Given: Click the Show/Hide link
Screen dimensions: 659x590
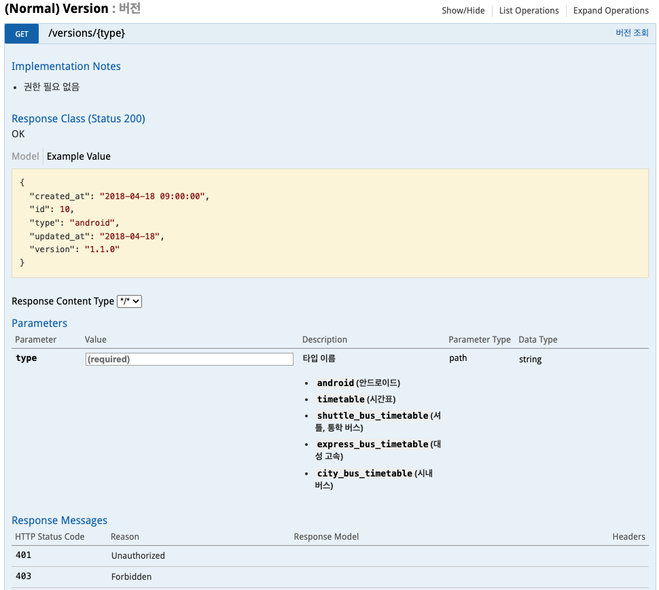Looking at the screenshot, I should point(463,10).
